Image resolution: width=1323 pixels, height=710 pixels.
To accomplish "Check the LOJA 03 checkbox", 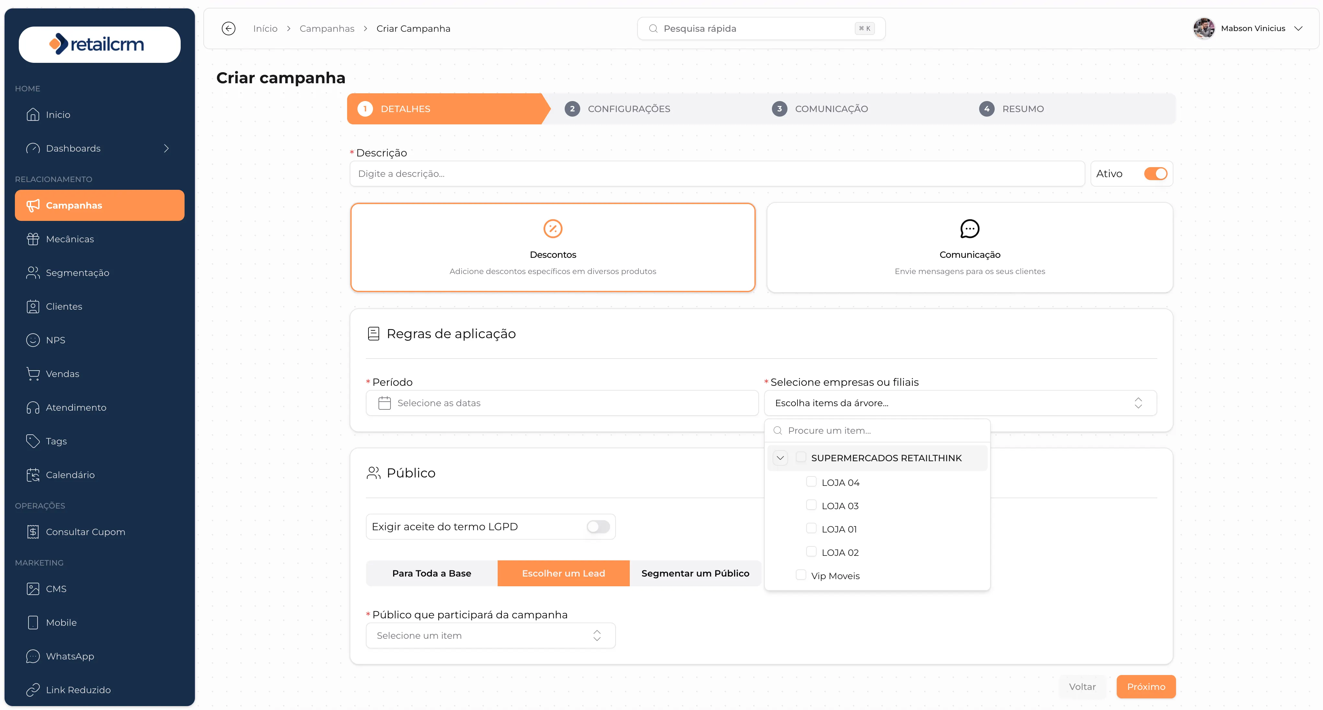I will point(811,505).
